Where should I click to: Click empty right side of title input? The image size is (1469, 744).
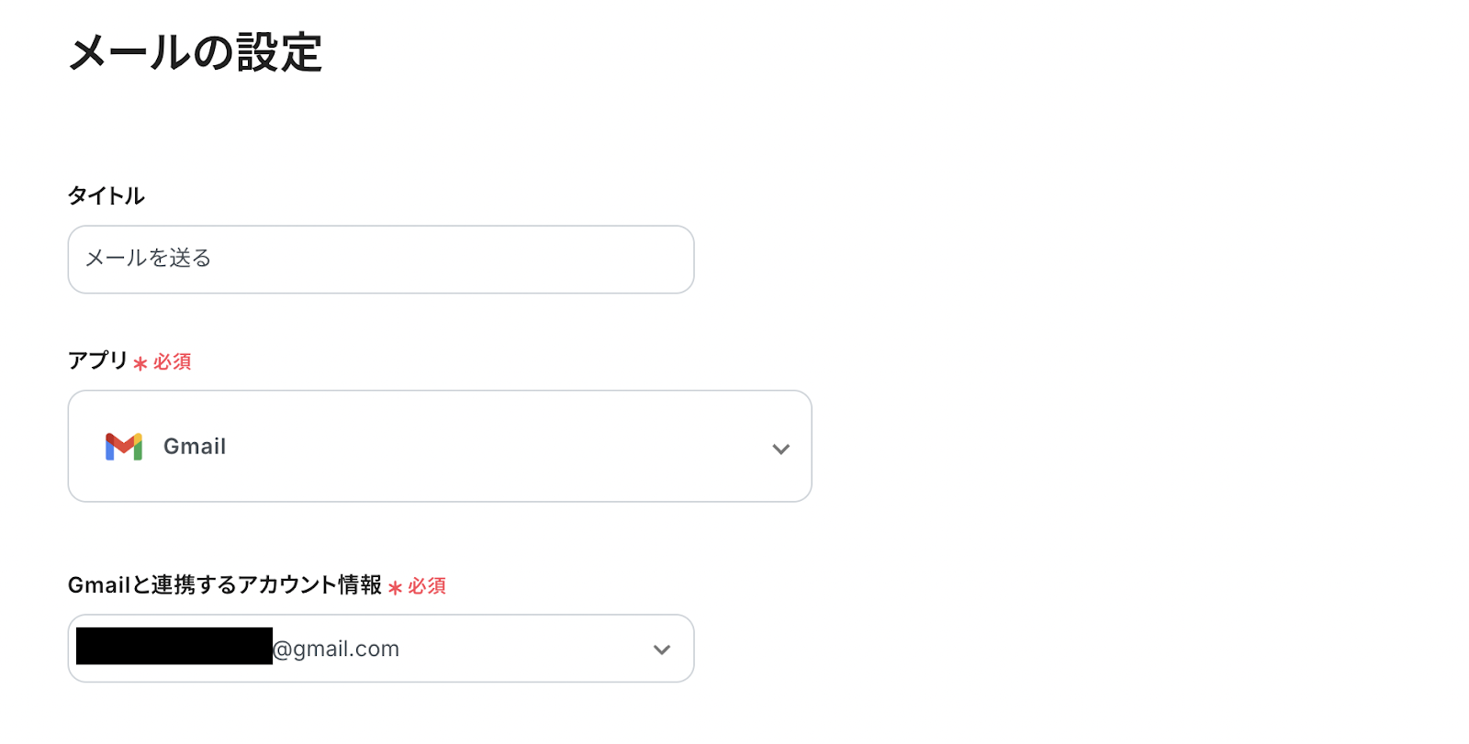(551, 260)
